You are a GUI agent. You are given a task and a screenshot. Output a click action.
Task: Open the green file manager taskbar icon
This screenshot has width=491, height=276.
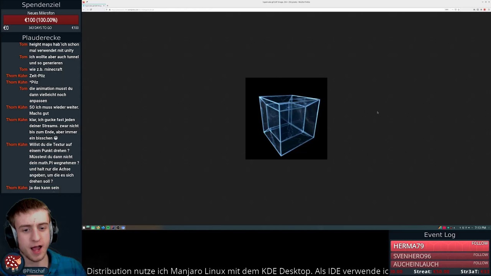click(x=93, y=228)
